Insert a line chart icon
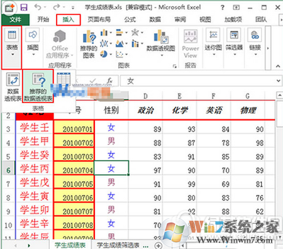The height and width of the screenshot is (249, 283). tap(104, 44)
